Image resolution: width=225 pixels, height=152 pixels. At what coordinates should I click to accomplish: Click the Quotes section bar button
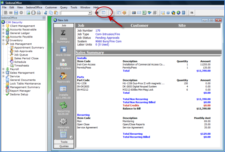64,146
